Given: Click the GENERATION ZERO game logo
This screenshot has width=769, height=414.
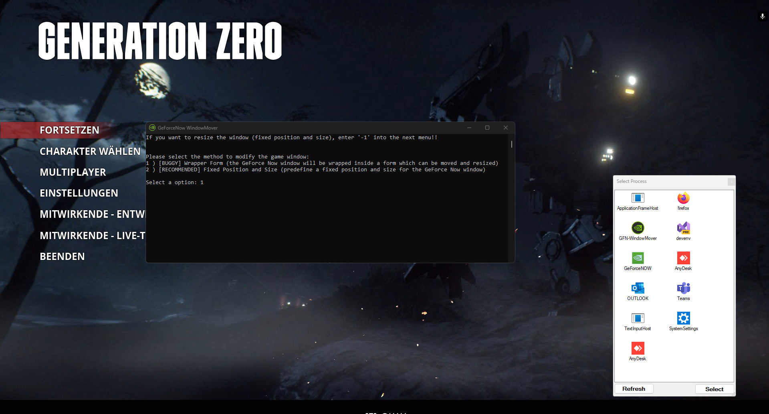Looking at the screenshot, I should click(160, 41).
